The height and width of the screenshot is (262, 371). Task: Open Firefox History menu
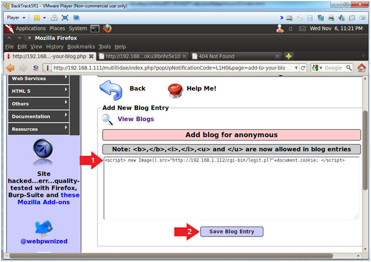55,47
